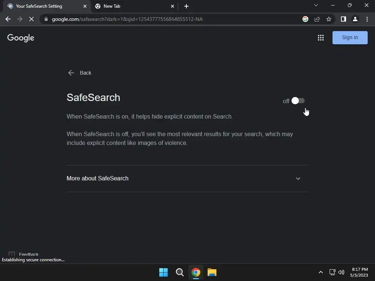Click the Google icon in address bar
The image size is (375, 281).
click(x=305, y=19)
